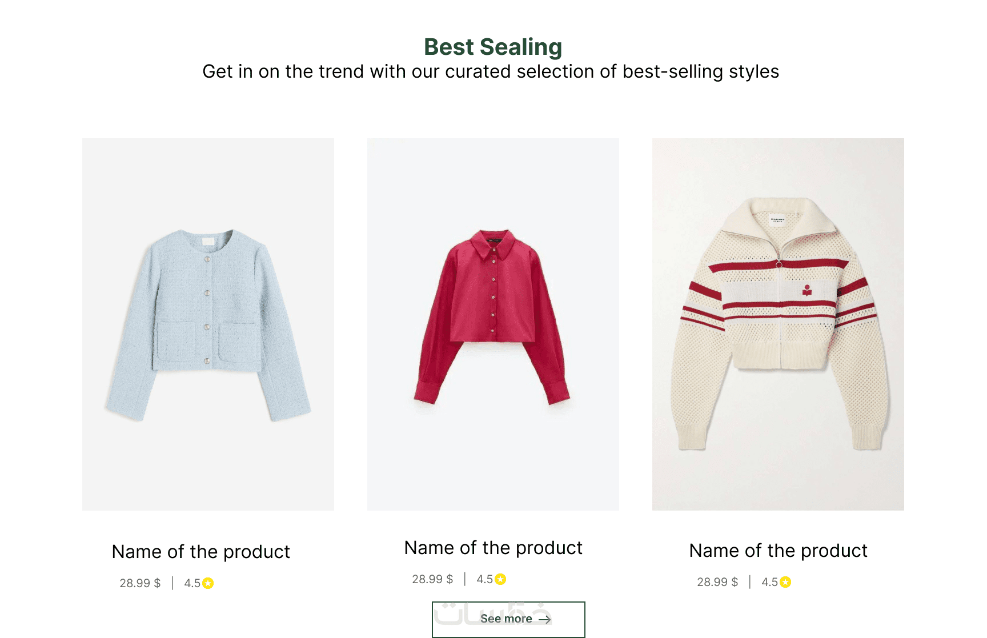Click the 4.5 rating under the blue jacket
This screenshot has width=987, height=638.
point(192,583)
